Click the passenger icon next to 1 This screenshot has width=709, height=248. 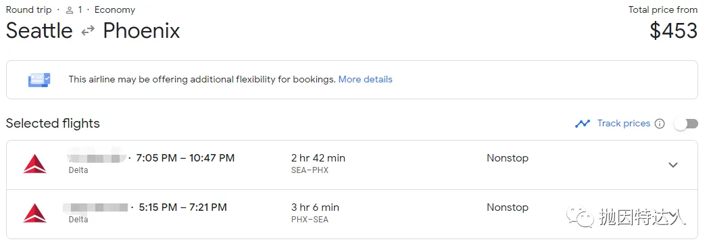click(70, 10)
